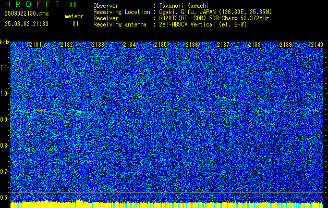Click the Receiving antenna field label
This screenshot has width=328, height=208.
(x=120, y=24)
